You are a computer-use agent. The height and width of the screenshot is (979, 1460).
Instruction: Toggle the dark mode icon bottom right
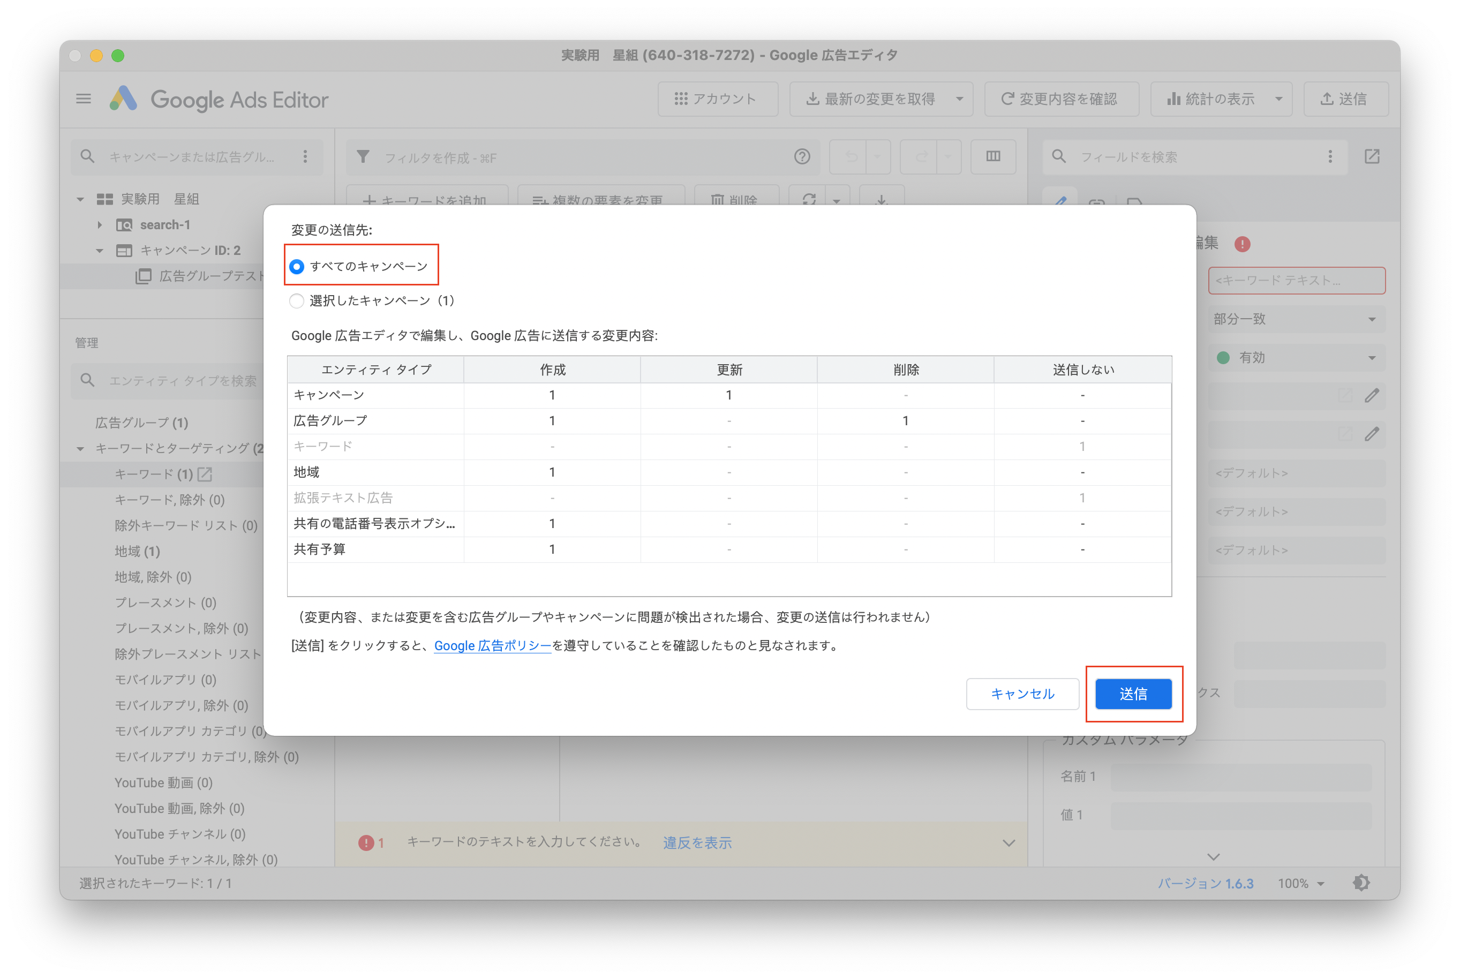click(x=1361, y=883)
